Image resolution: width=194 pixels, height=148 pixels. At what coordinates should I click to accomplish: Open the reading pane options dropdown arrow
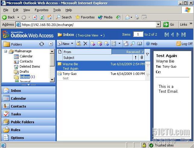point(119,43)
